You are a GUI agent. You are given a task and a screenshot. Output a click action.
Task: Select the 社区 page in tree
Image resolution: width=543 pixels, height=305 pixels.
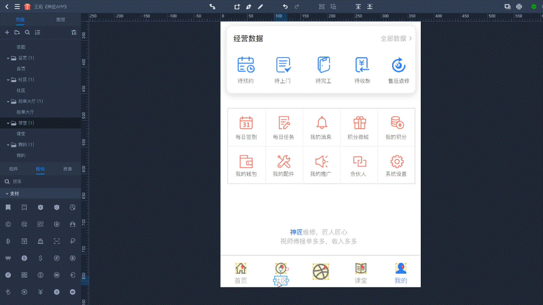pos(21,90)
